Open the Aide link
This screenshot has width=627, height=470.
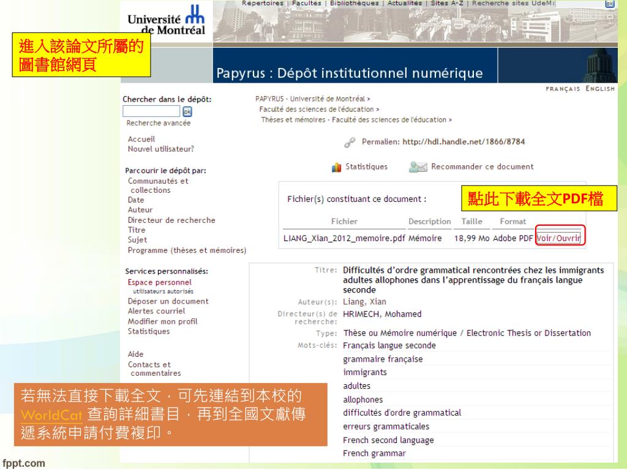point(135,354)
